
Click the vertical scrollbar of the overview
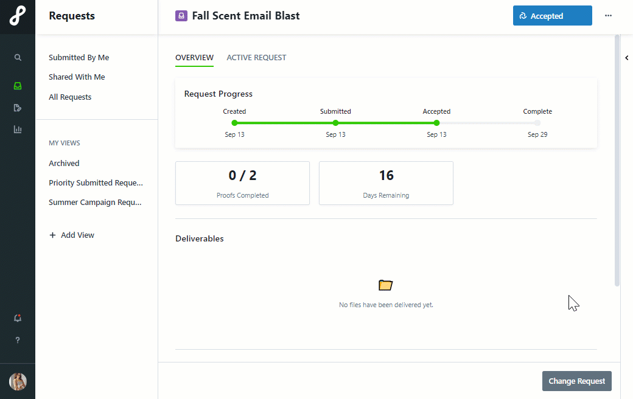(x=617, y=161)
